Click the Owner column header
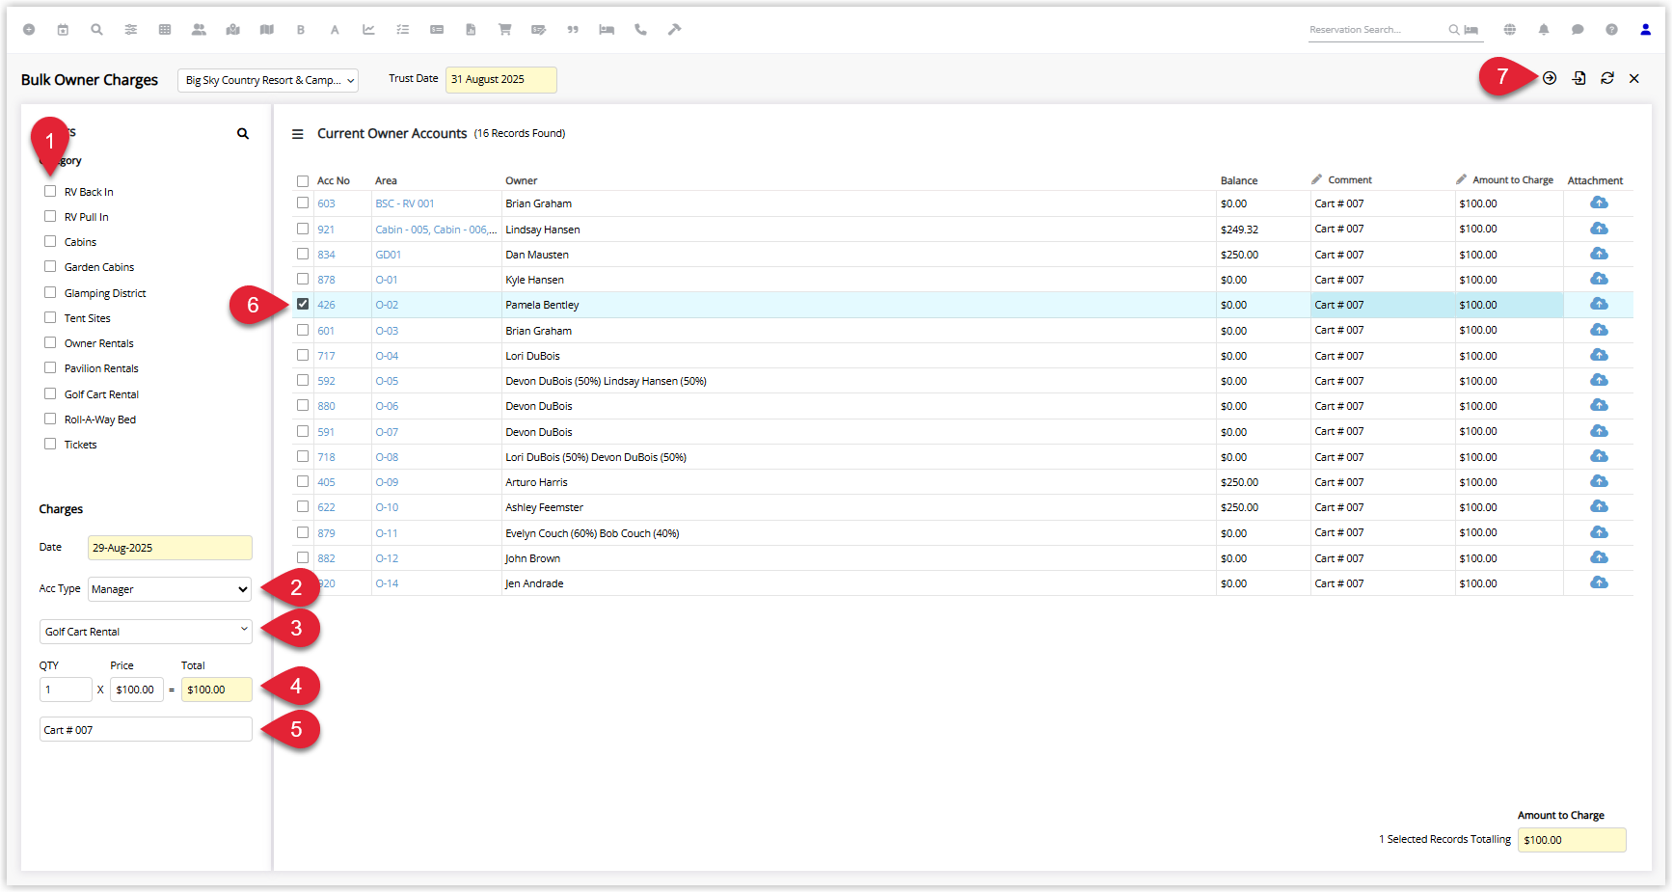1673x893 pixels. [x=522, y=180]
